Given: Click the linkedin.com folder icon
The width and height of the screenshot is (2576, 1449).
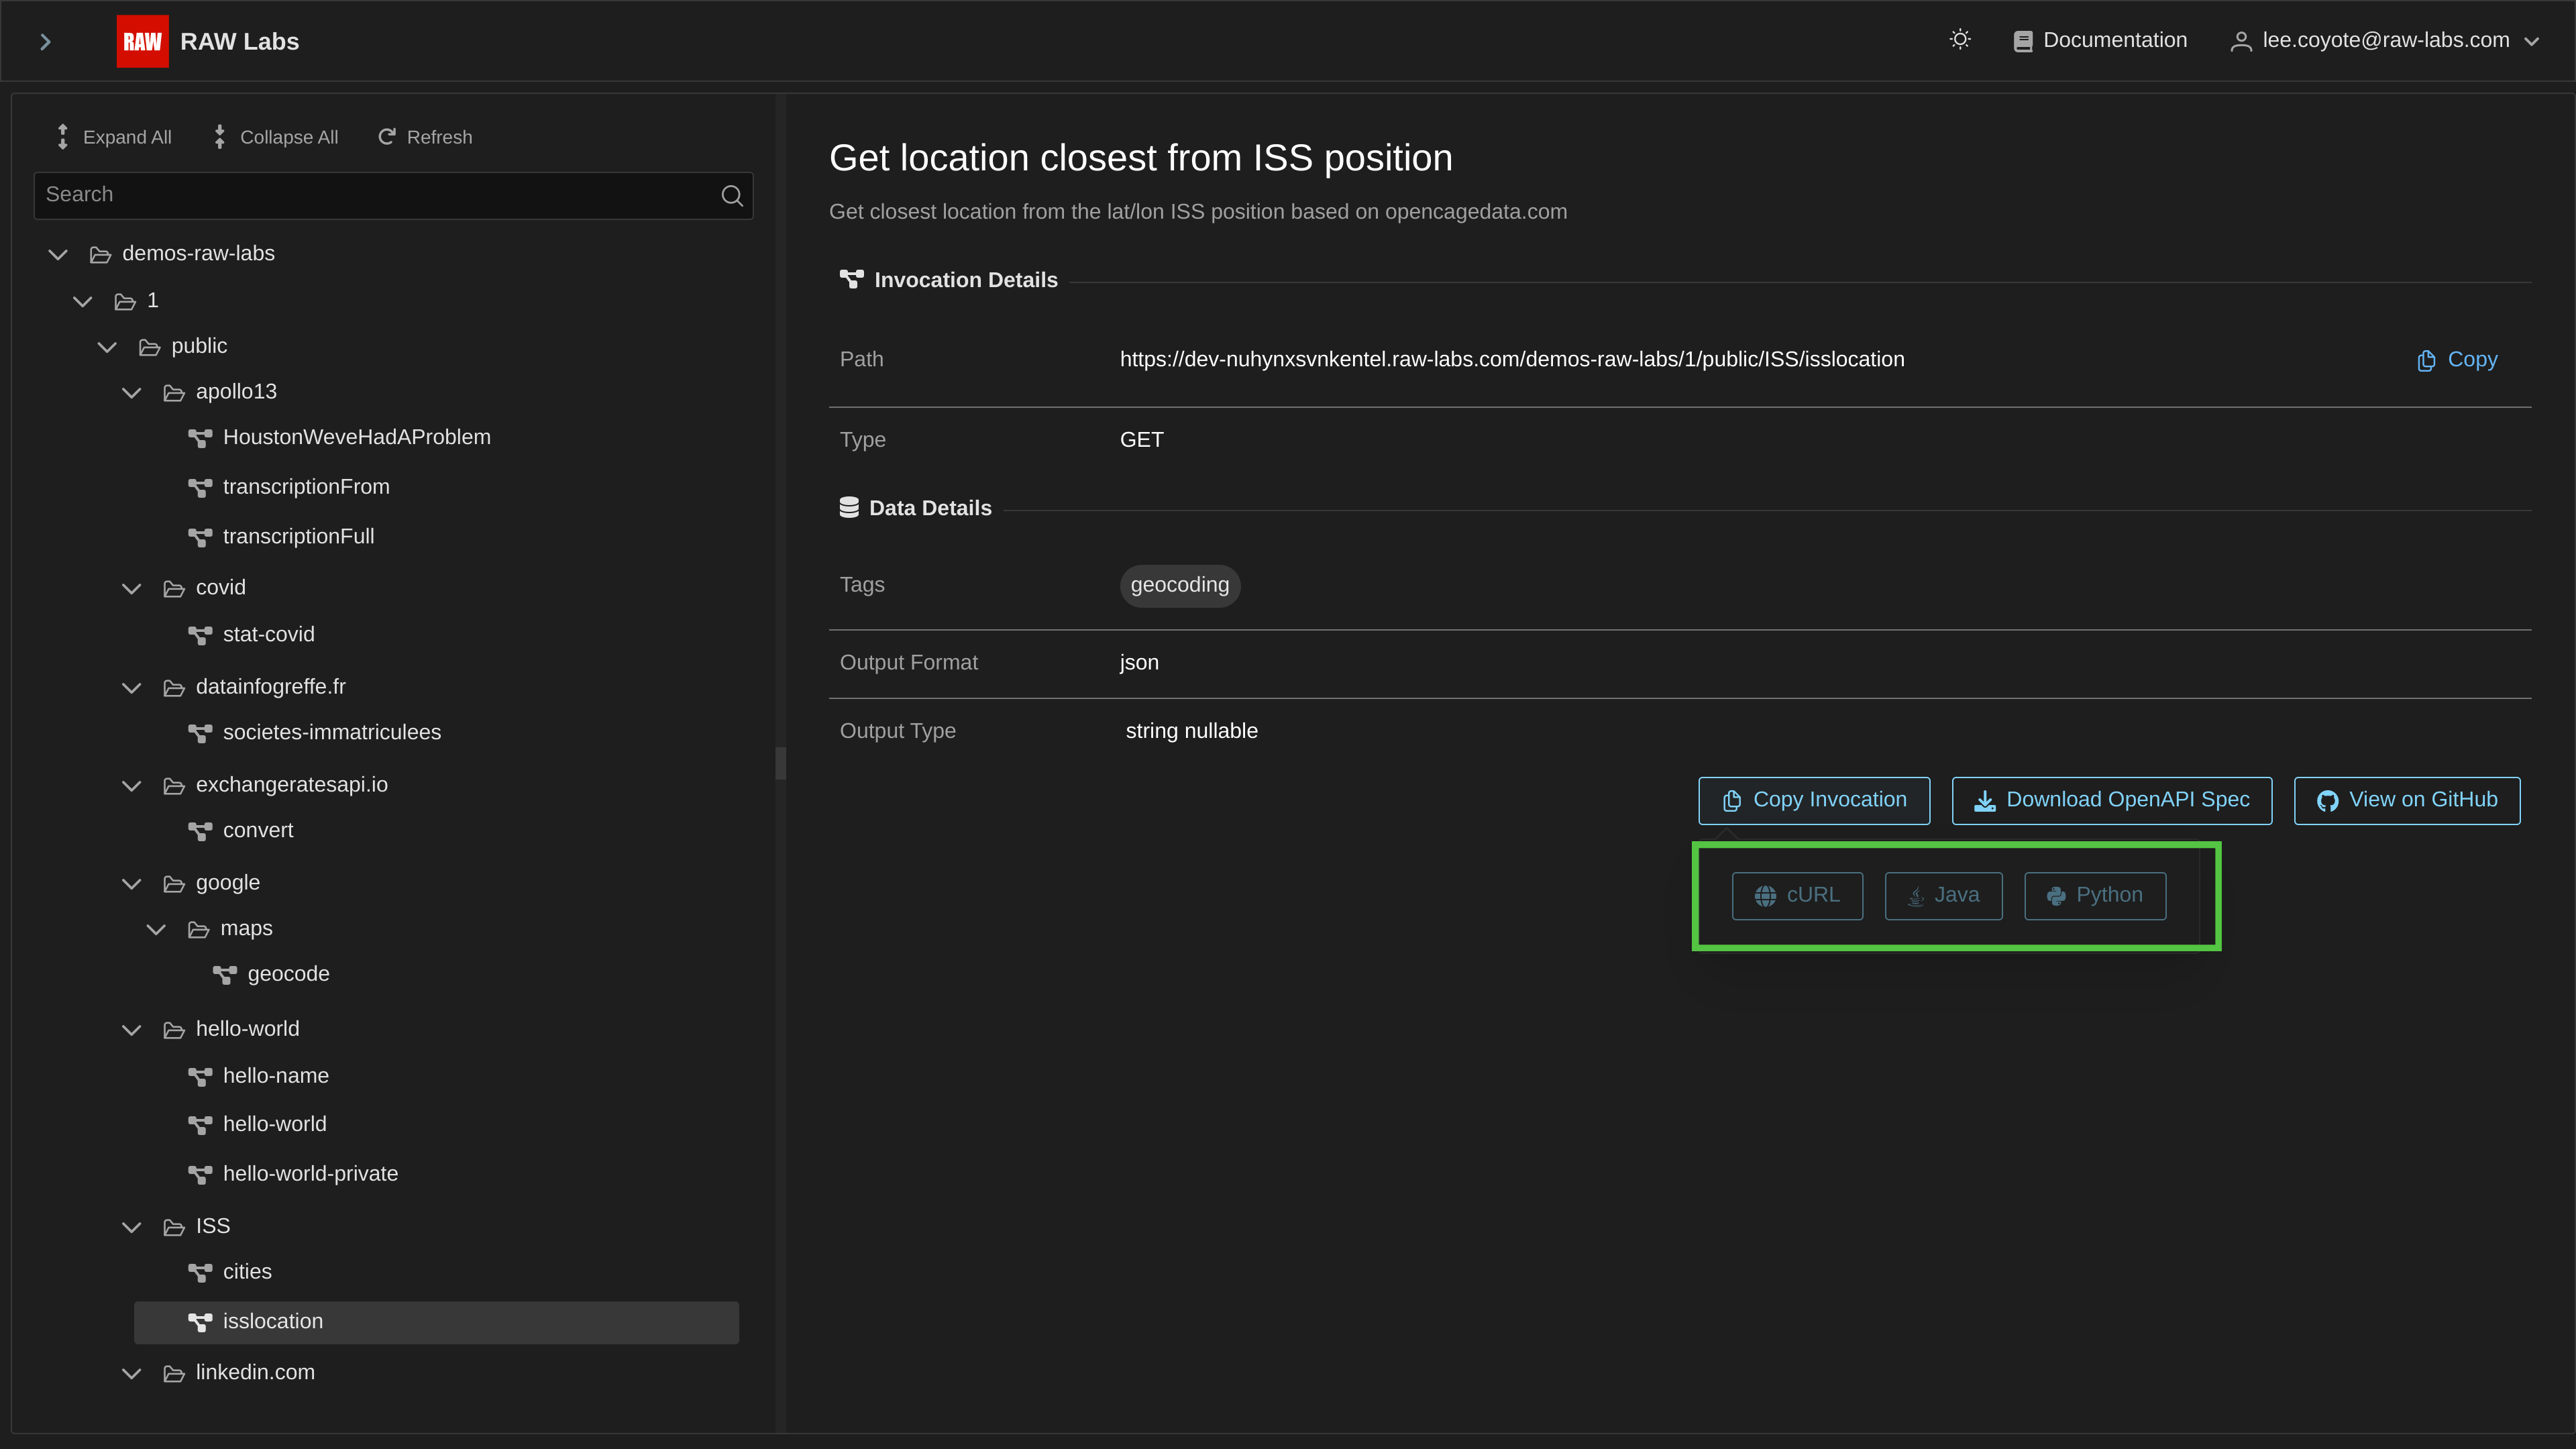Looking at the screenshot, I should coord(174,1374).
